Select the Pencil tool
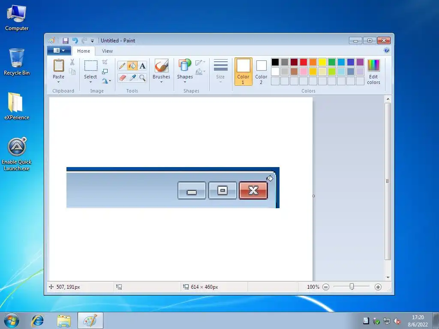Screen dimensions: 439x329 122,66
